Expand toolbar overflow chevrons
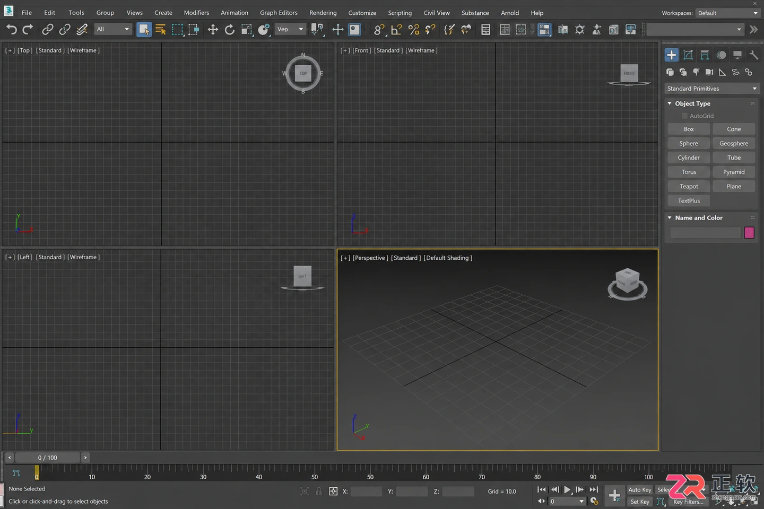Screen dimensions: 764x509 pyautogui.click(x=753, y=30)
